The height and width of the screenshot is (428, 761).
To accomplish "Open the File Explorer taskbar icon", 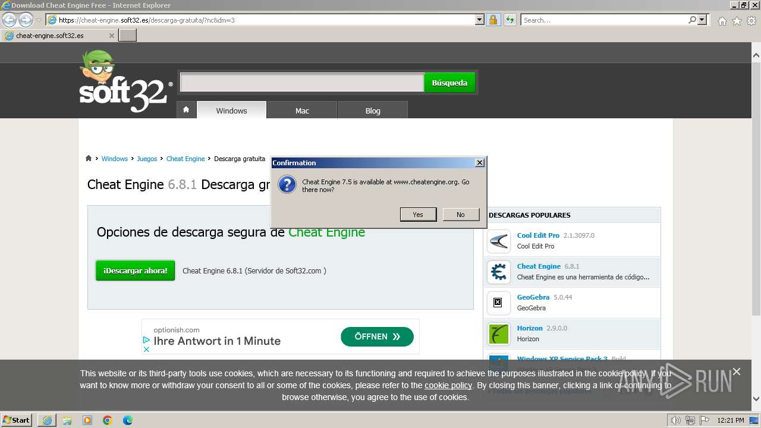I will [67, 420].
